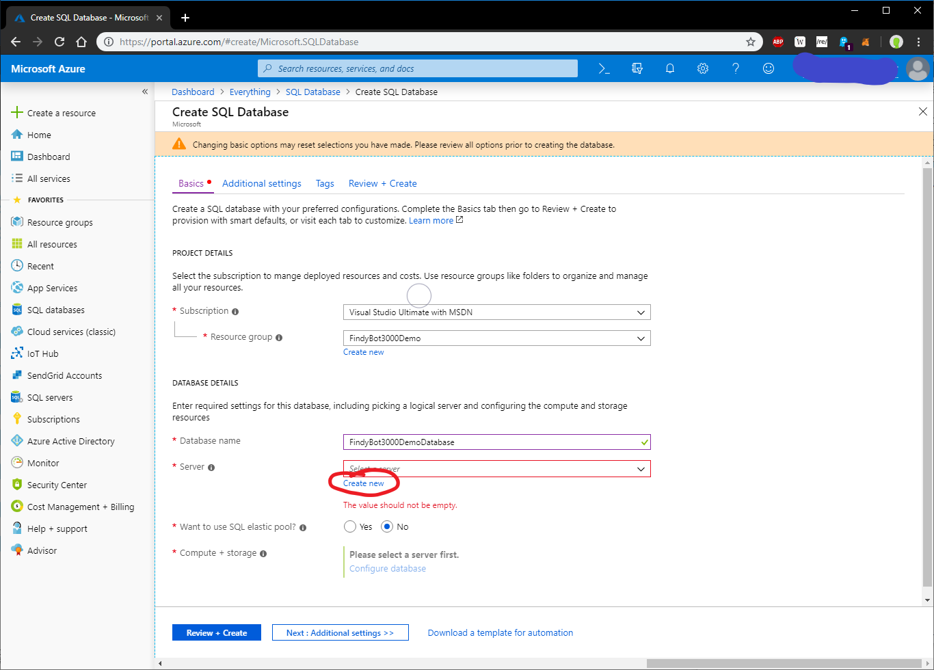This screenshot has height=670, width=934.
Task: Click the Resource groups cube icon
Action: click(x=17, y=222)
